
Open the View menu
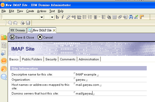(x=20, y=11)
